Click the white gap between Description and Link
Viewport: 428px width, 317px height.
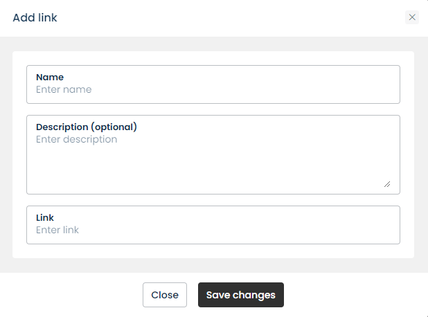coord(213,200)
